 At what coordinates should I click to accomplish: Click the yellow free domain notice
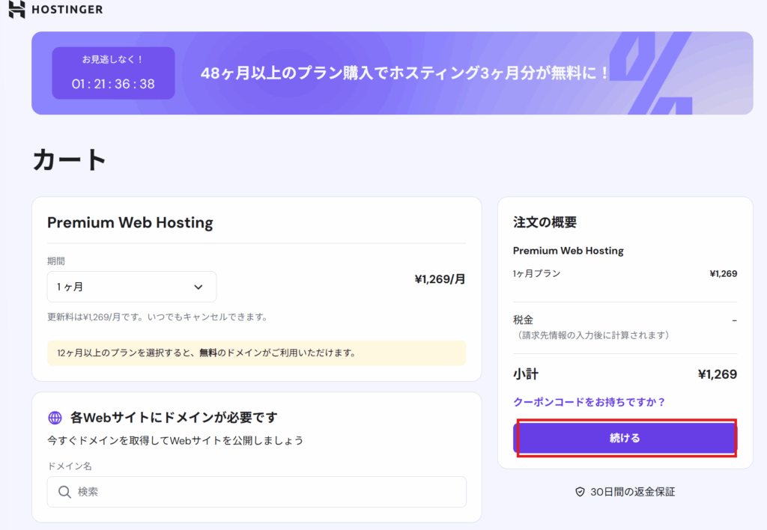(x=256, y=353)
